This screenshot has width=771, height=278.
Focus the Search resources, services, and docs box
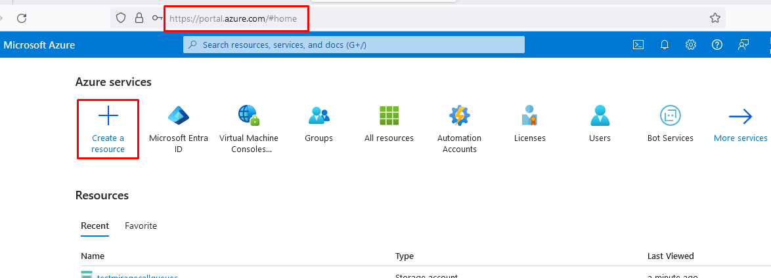354,45
